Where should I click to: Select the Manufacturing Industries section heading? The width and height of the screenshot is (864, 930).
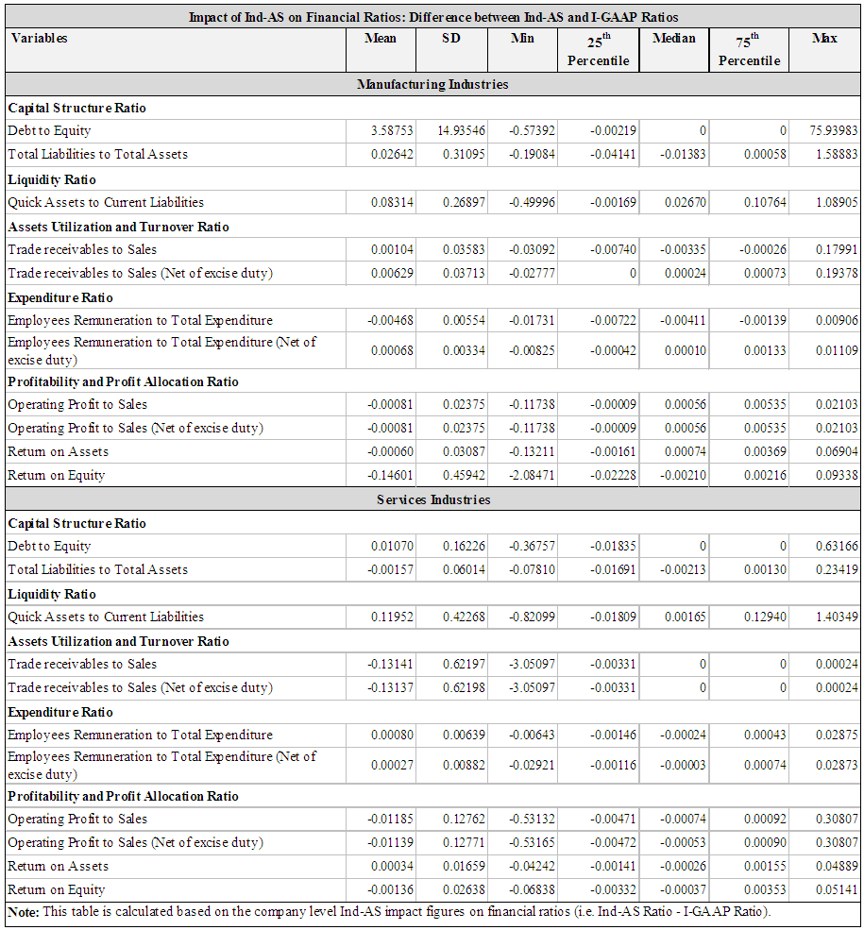433,85
